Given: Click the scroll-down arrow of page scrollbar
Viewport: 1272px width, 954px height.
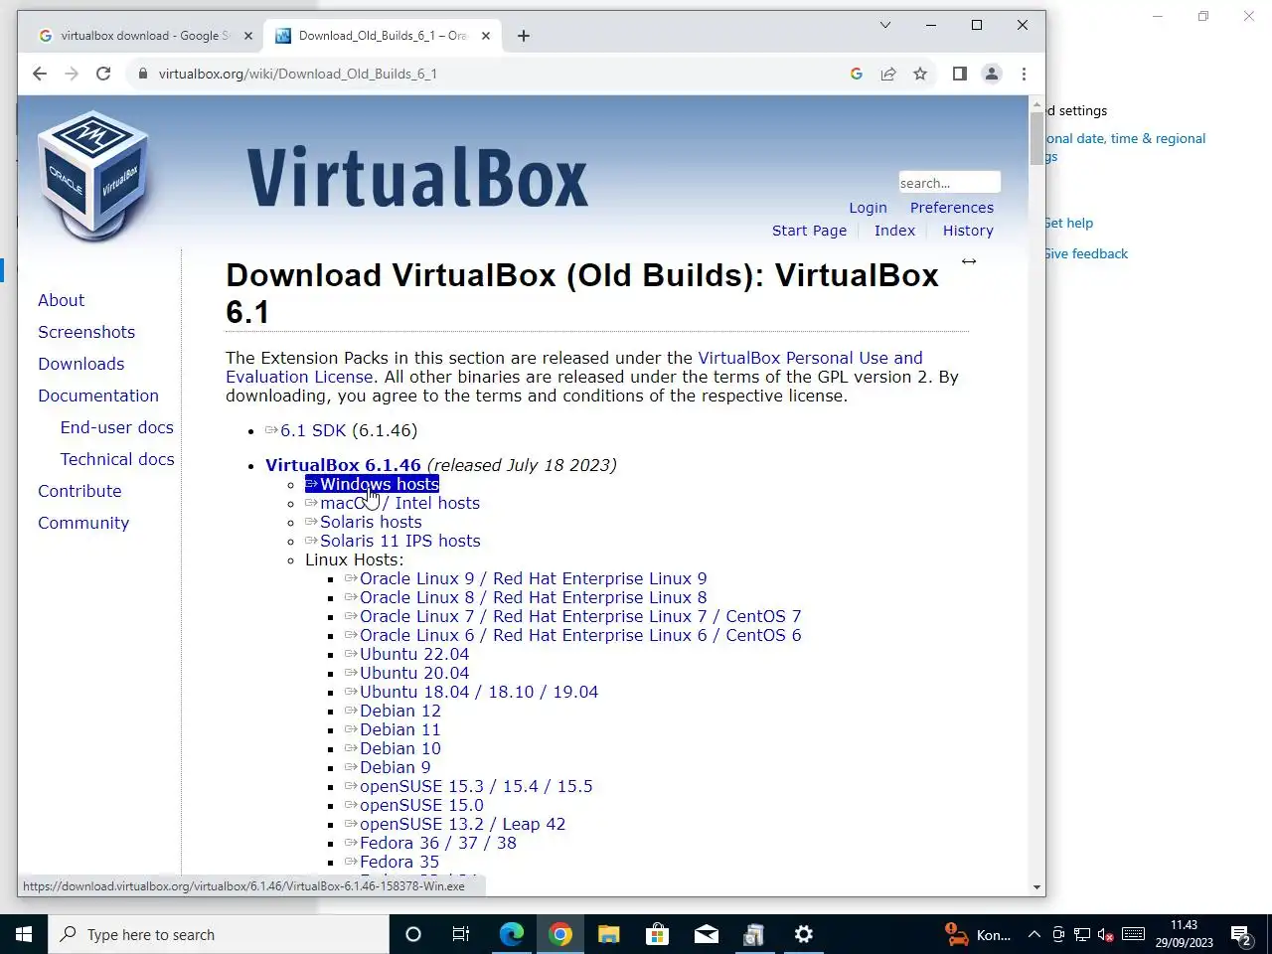Looking at the screenshot, I should pyautogui.click(x=1036, y=887).
